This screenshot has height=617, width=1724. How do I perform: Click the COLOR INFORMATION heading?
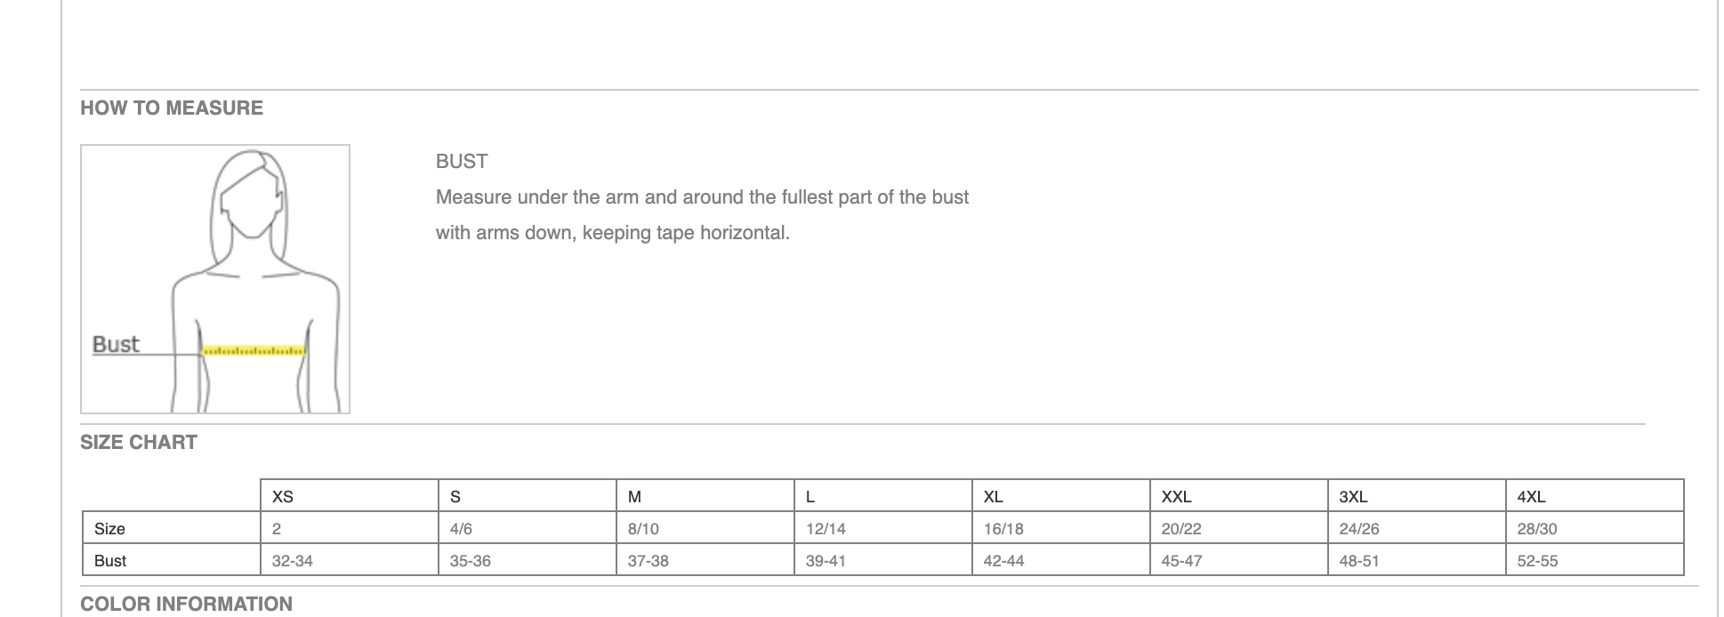click(x=187, y=605)
